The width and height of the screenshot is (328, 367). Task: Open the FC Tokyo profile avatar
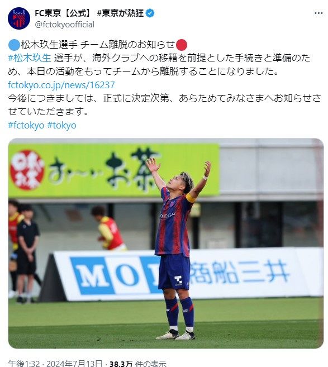coord(19,18)
